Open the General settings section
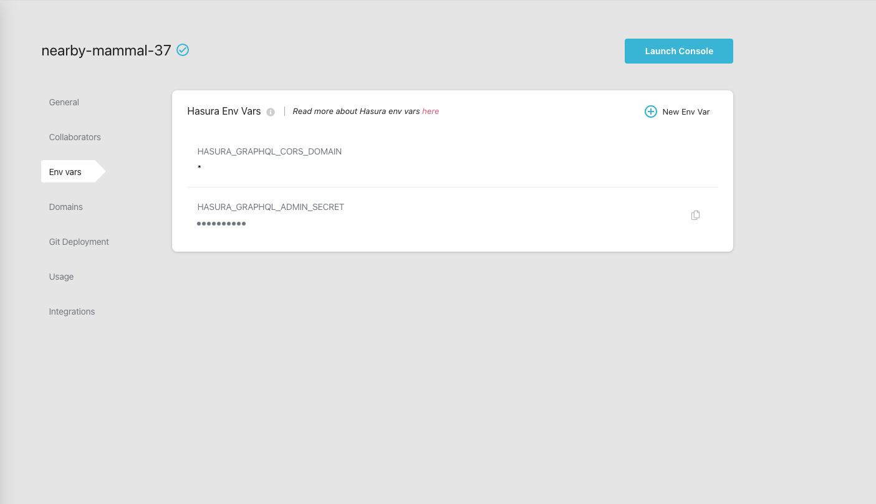 pos(64,102)
